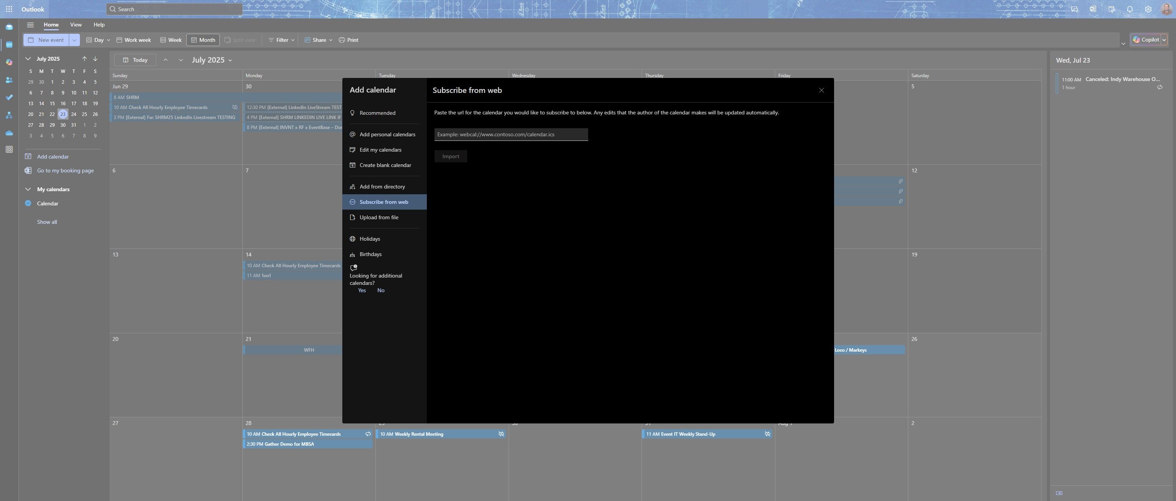The height and width of the screenshot is (501, 1176).
Task: Expand the New event dropdown arrow
Action: pyautogui.click(x=75, y=40)
